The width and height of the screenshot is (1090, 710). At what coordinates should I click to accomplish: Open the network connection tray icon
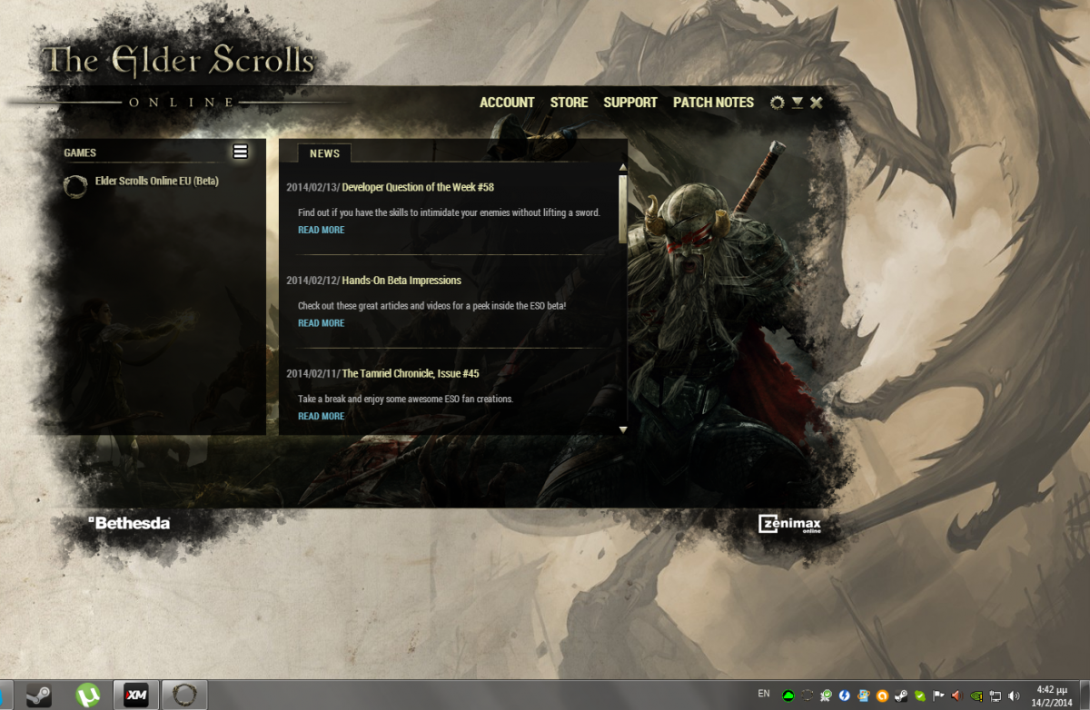994,696
